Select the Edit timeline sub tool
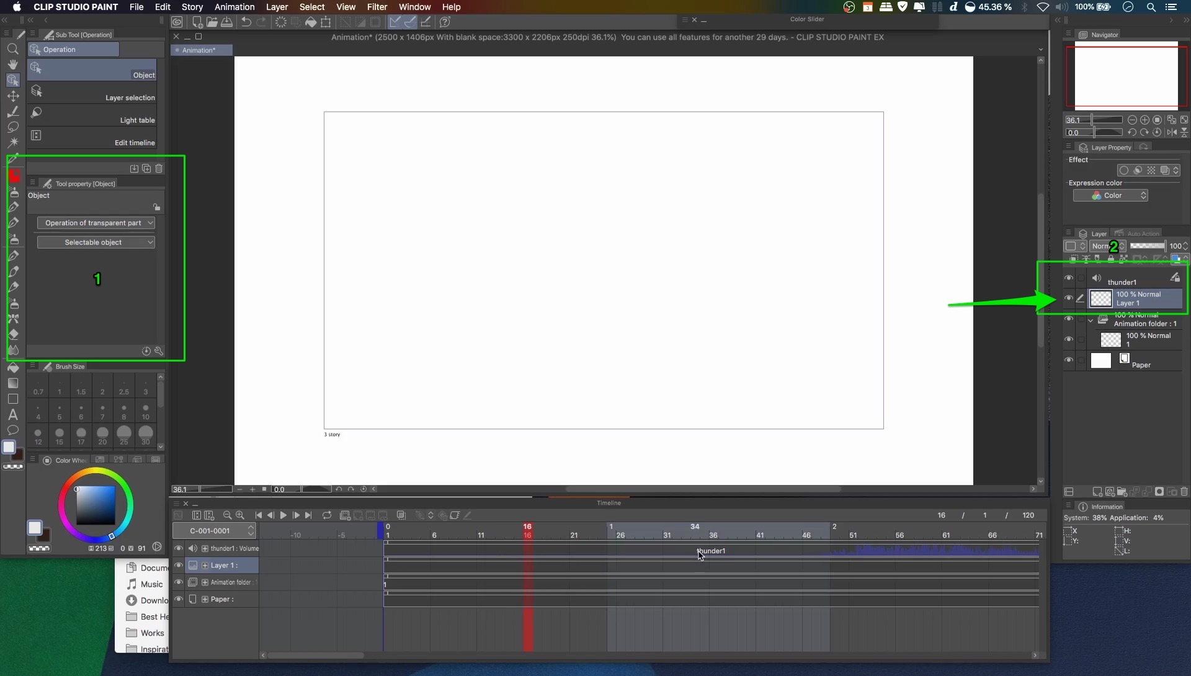 click(x=93, y=136)
